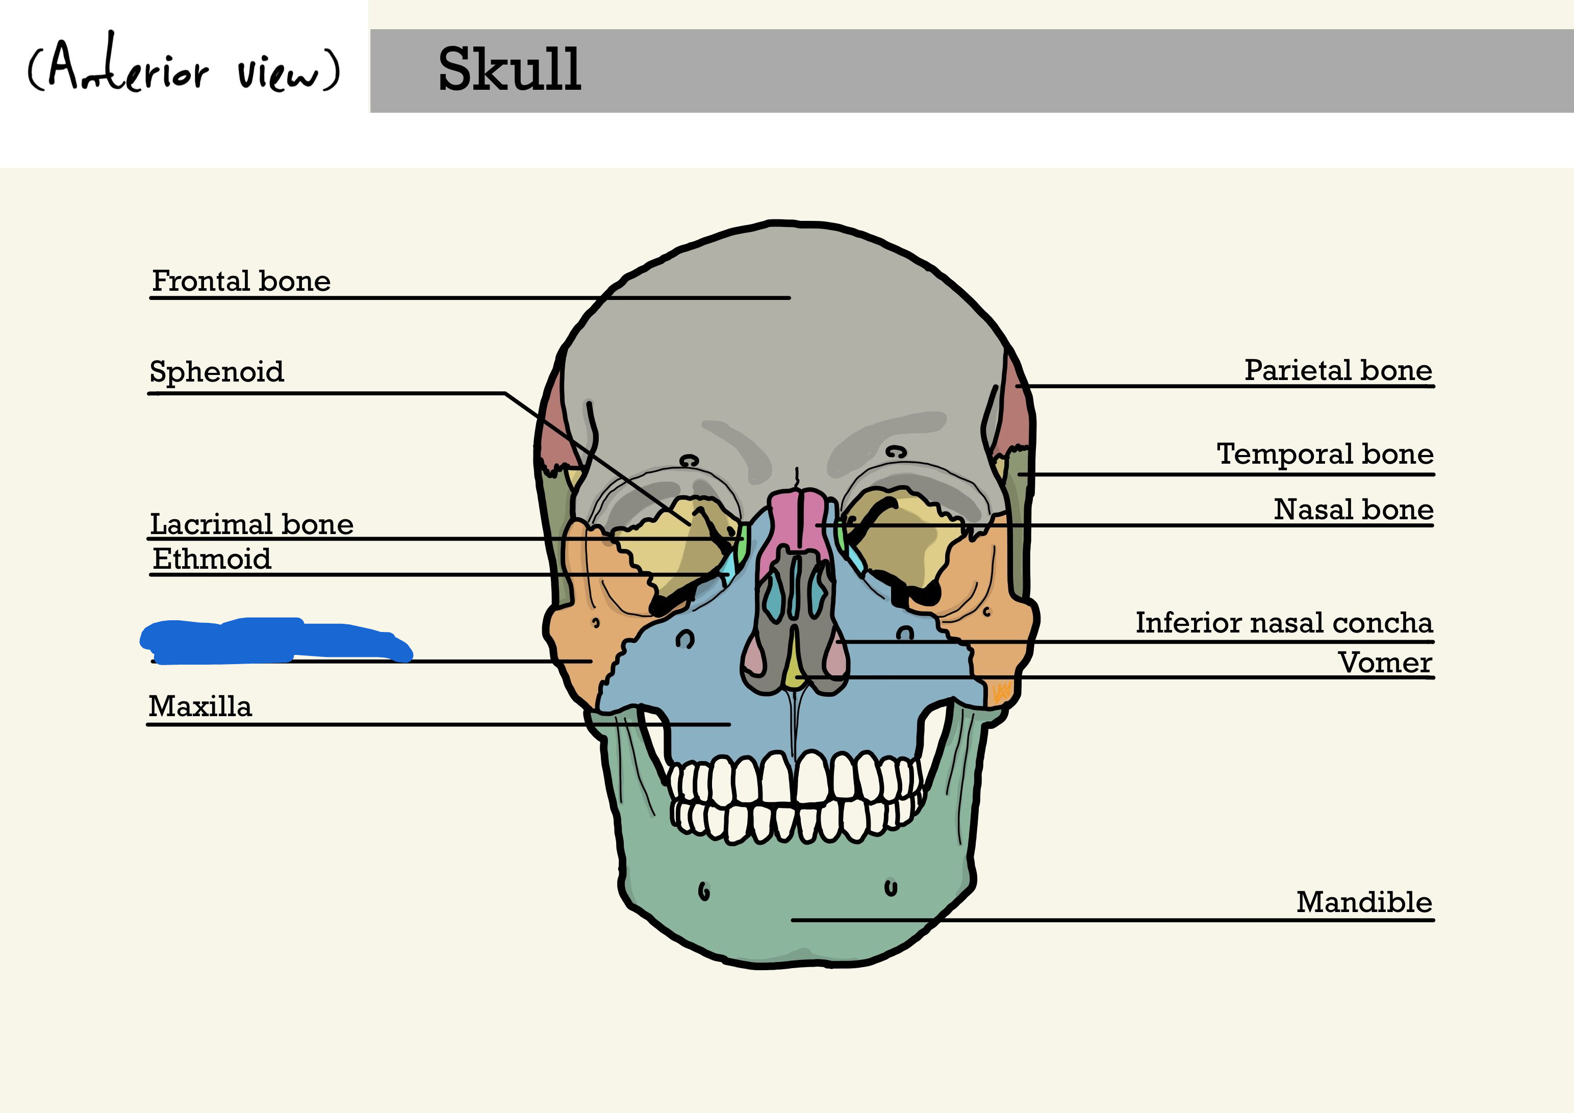Click the "Sphenoid" label
Viewport: 1574px width, 1113px height.
217,372
